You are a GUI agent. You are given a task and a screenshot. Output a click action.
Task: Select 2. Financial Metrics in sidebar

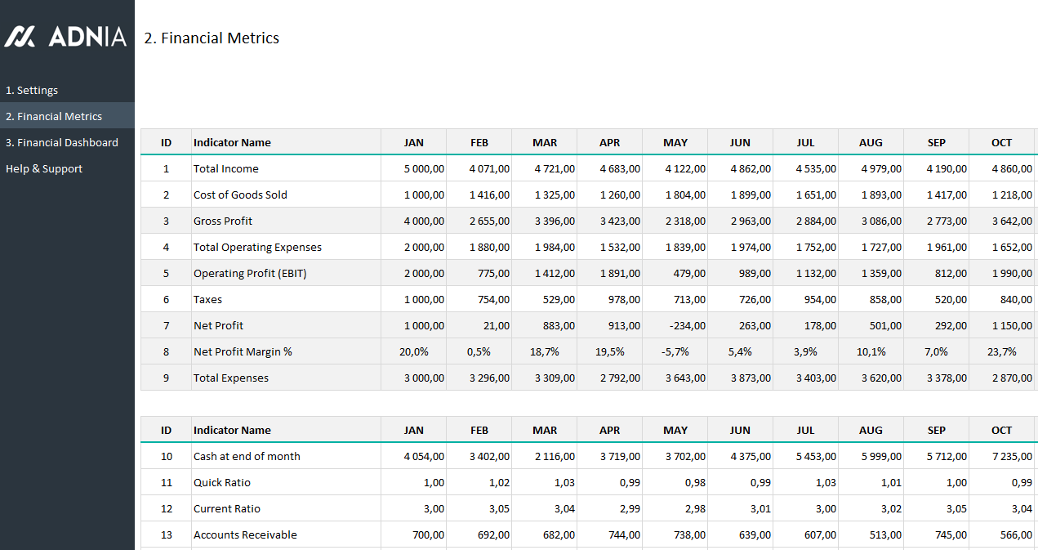tap(54, 117)
